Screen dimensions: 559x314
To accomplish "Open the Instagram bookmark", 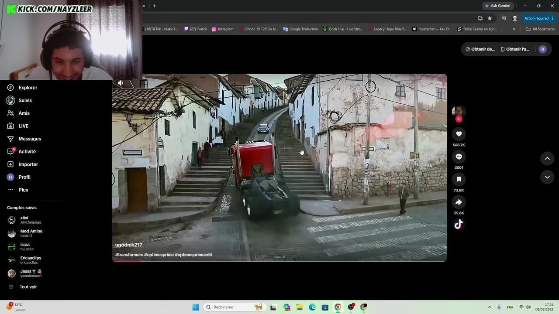I will pyautogui.click(x=223, y=29).
